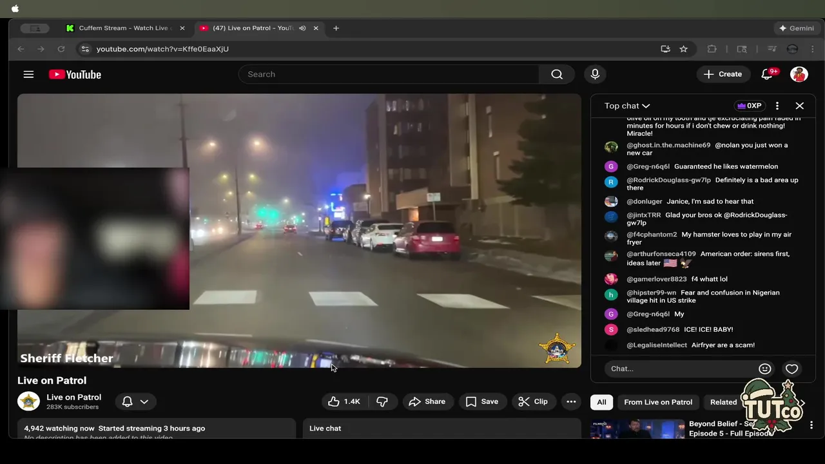Screen dimensions: 825x464
Task: Click the sheriff badge watermark on video
Action: point(557,348)
